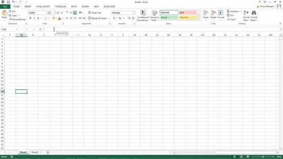Open the Number format dropdown
Image resolution: width=283 pixels, height=159 pixels.
click(134, 13)
